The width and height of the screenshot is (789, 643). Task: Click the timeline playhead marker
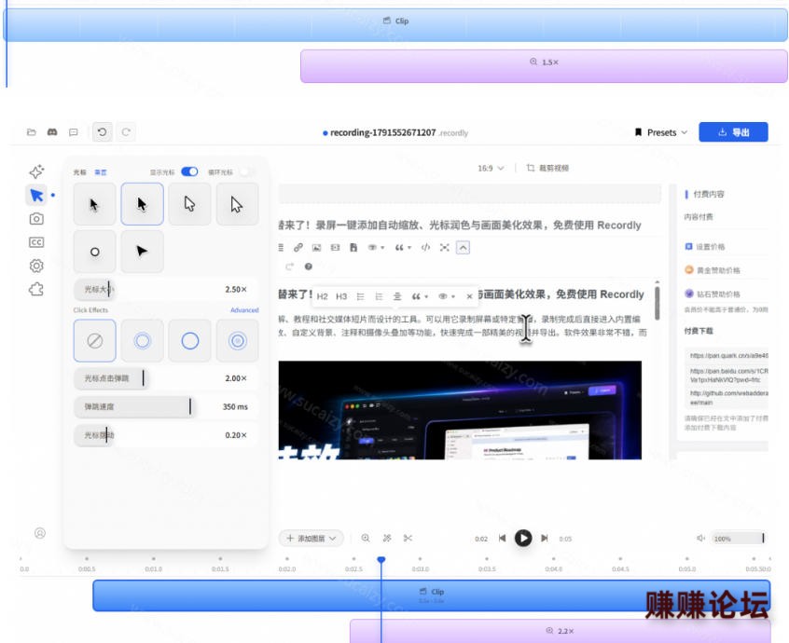coord(381,559)
